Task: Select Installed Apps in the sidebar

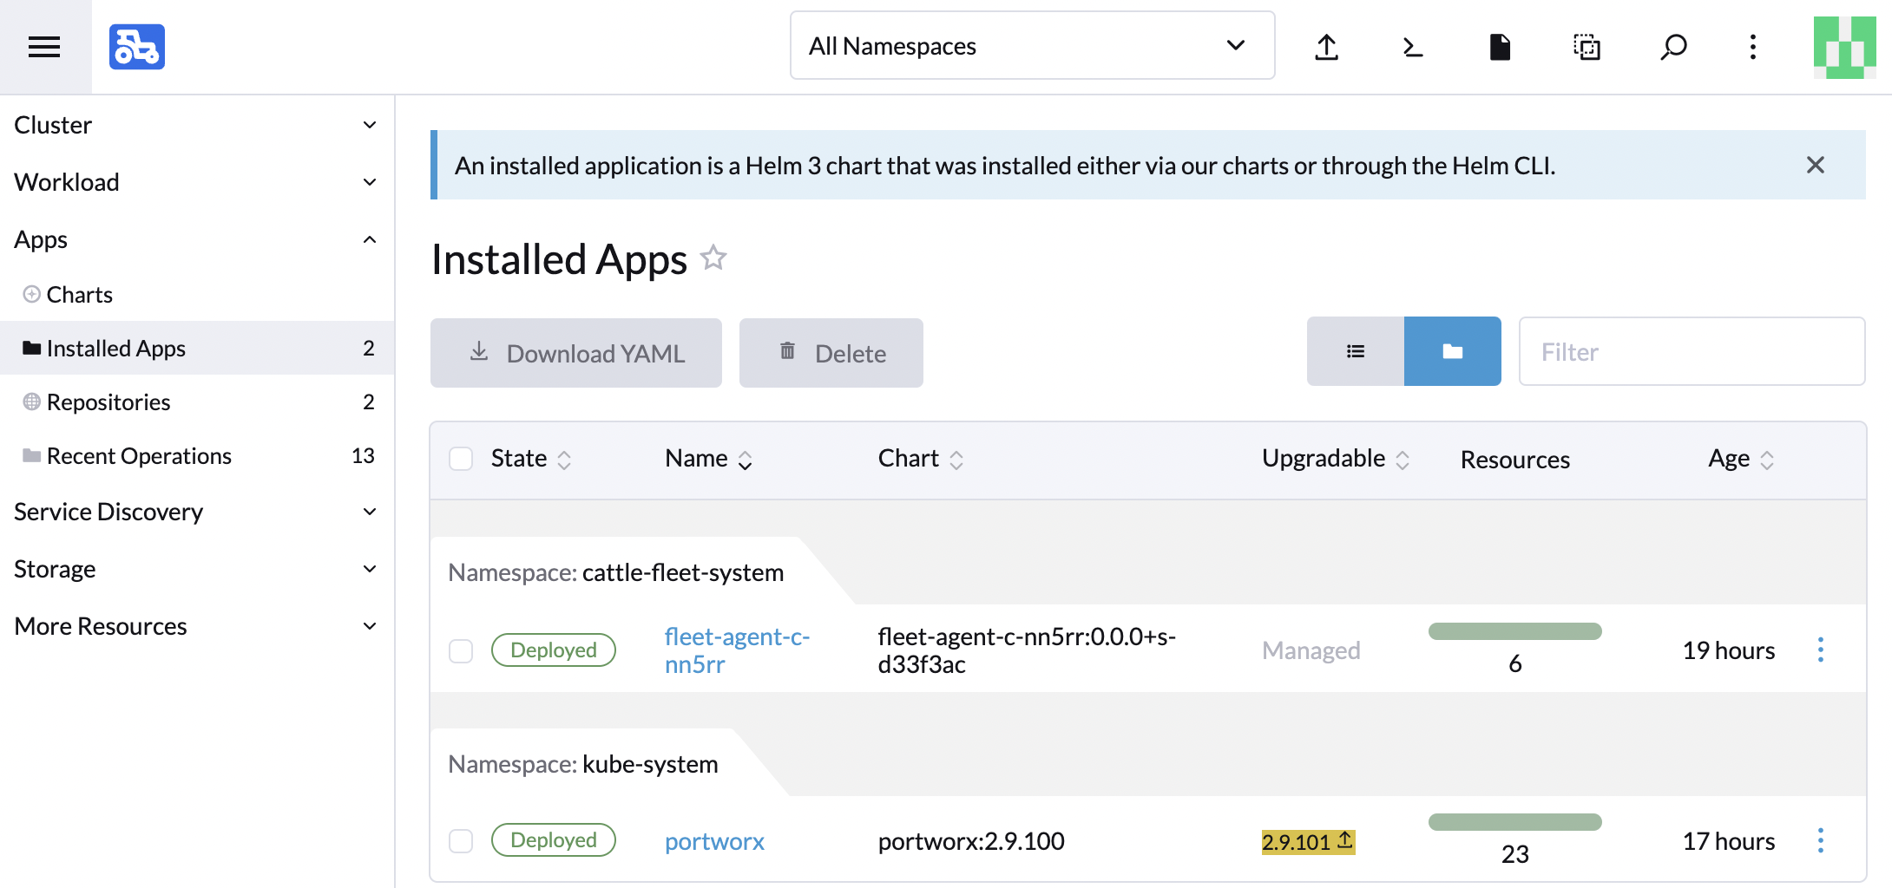Action: tap(197, 348)
